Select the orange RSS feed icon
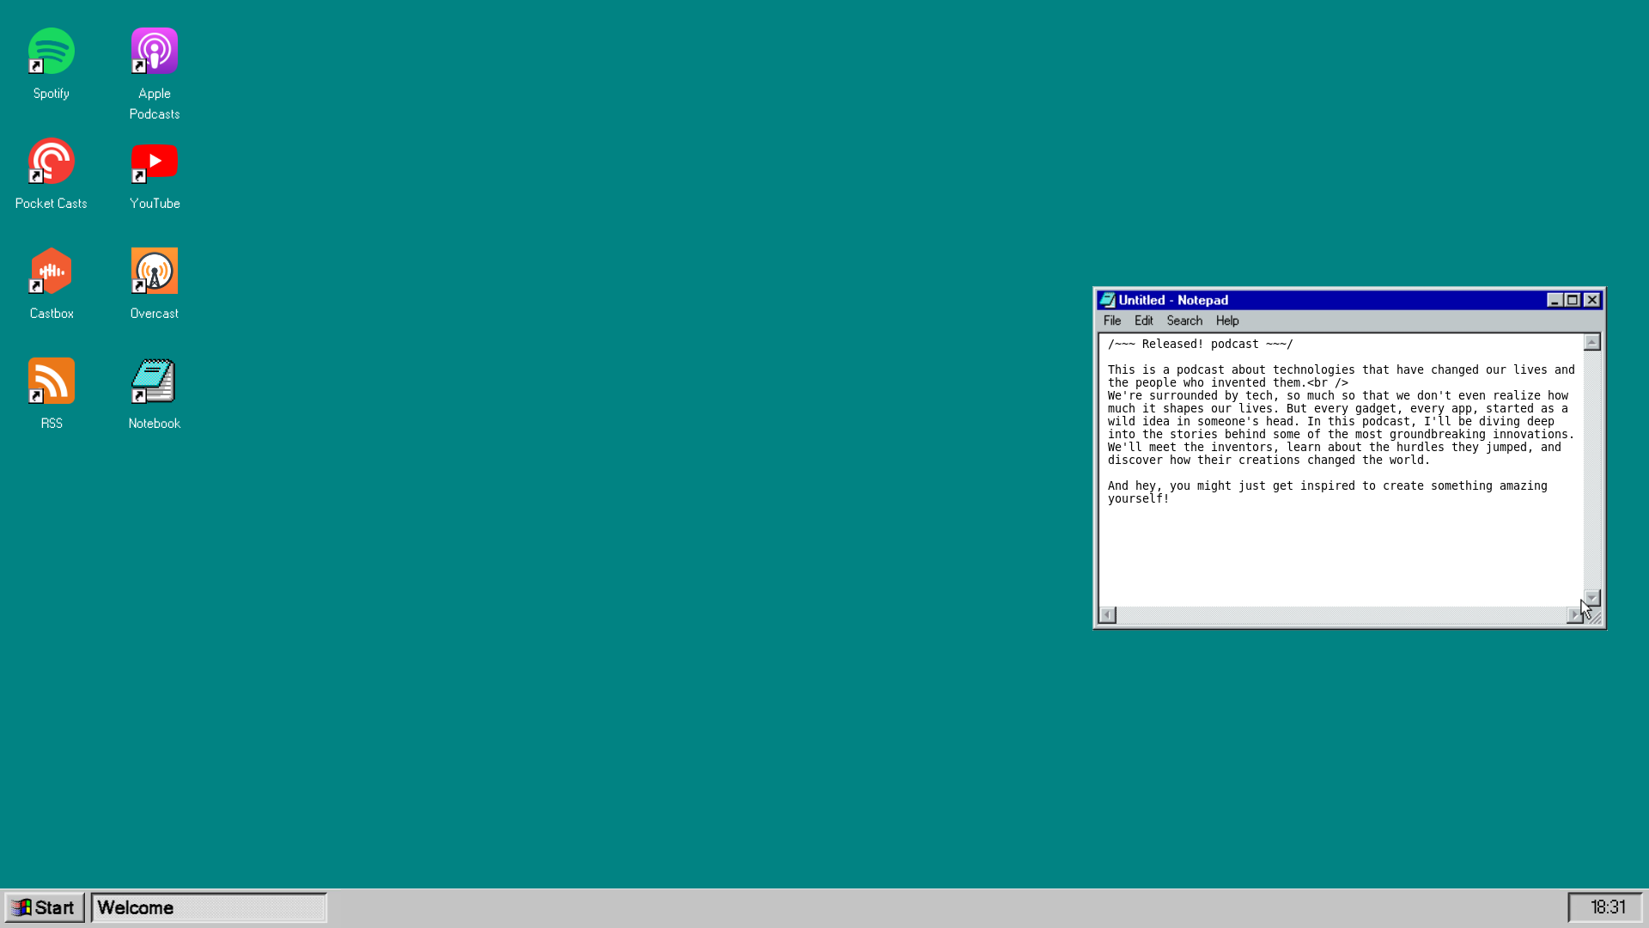 point(52,382)
